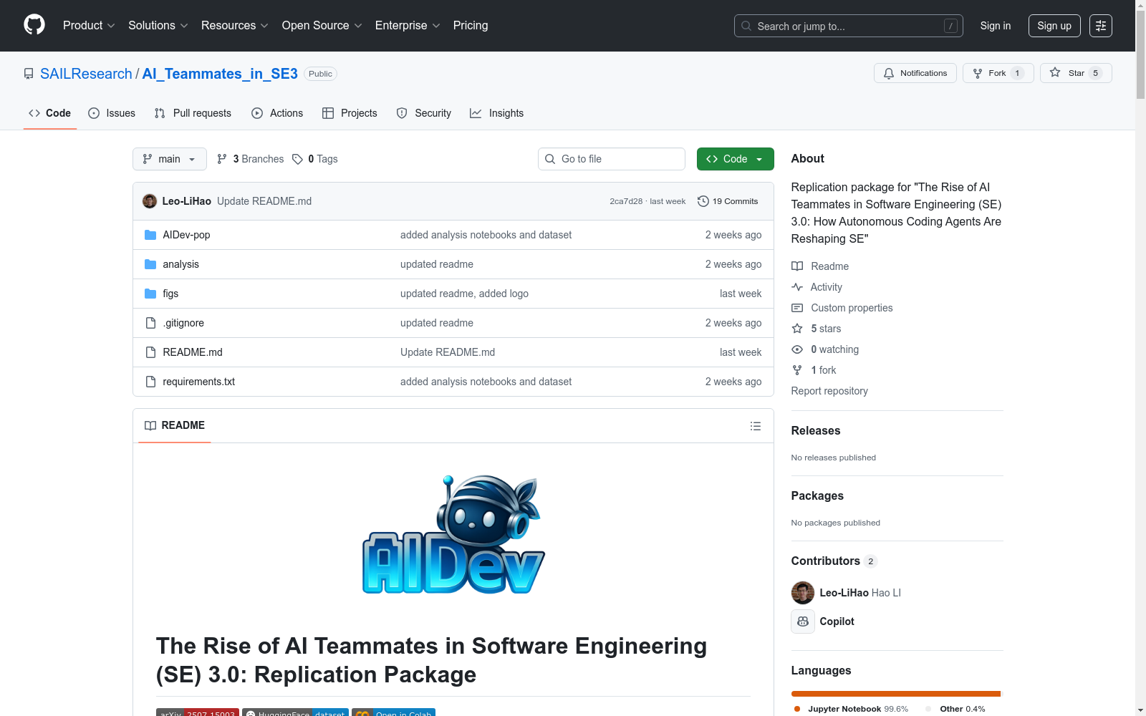Viewport: 1146px width, 716px height.
Task: Switch to the Issues tab
Action: tap(112, 113)
